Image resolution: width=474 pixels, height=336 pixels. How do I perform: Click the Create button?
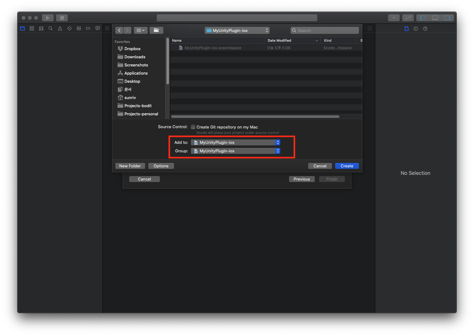(x=347, y=166)
